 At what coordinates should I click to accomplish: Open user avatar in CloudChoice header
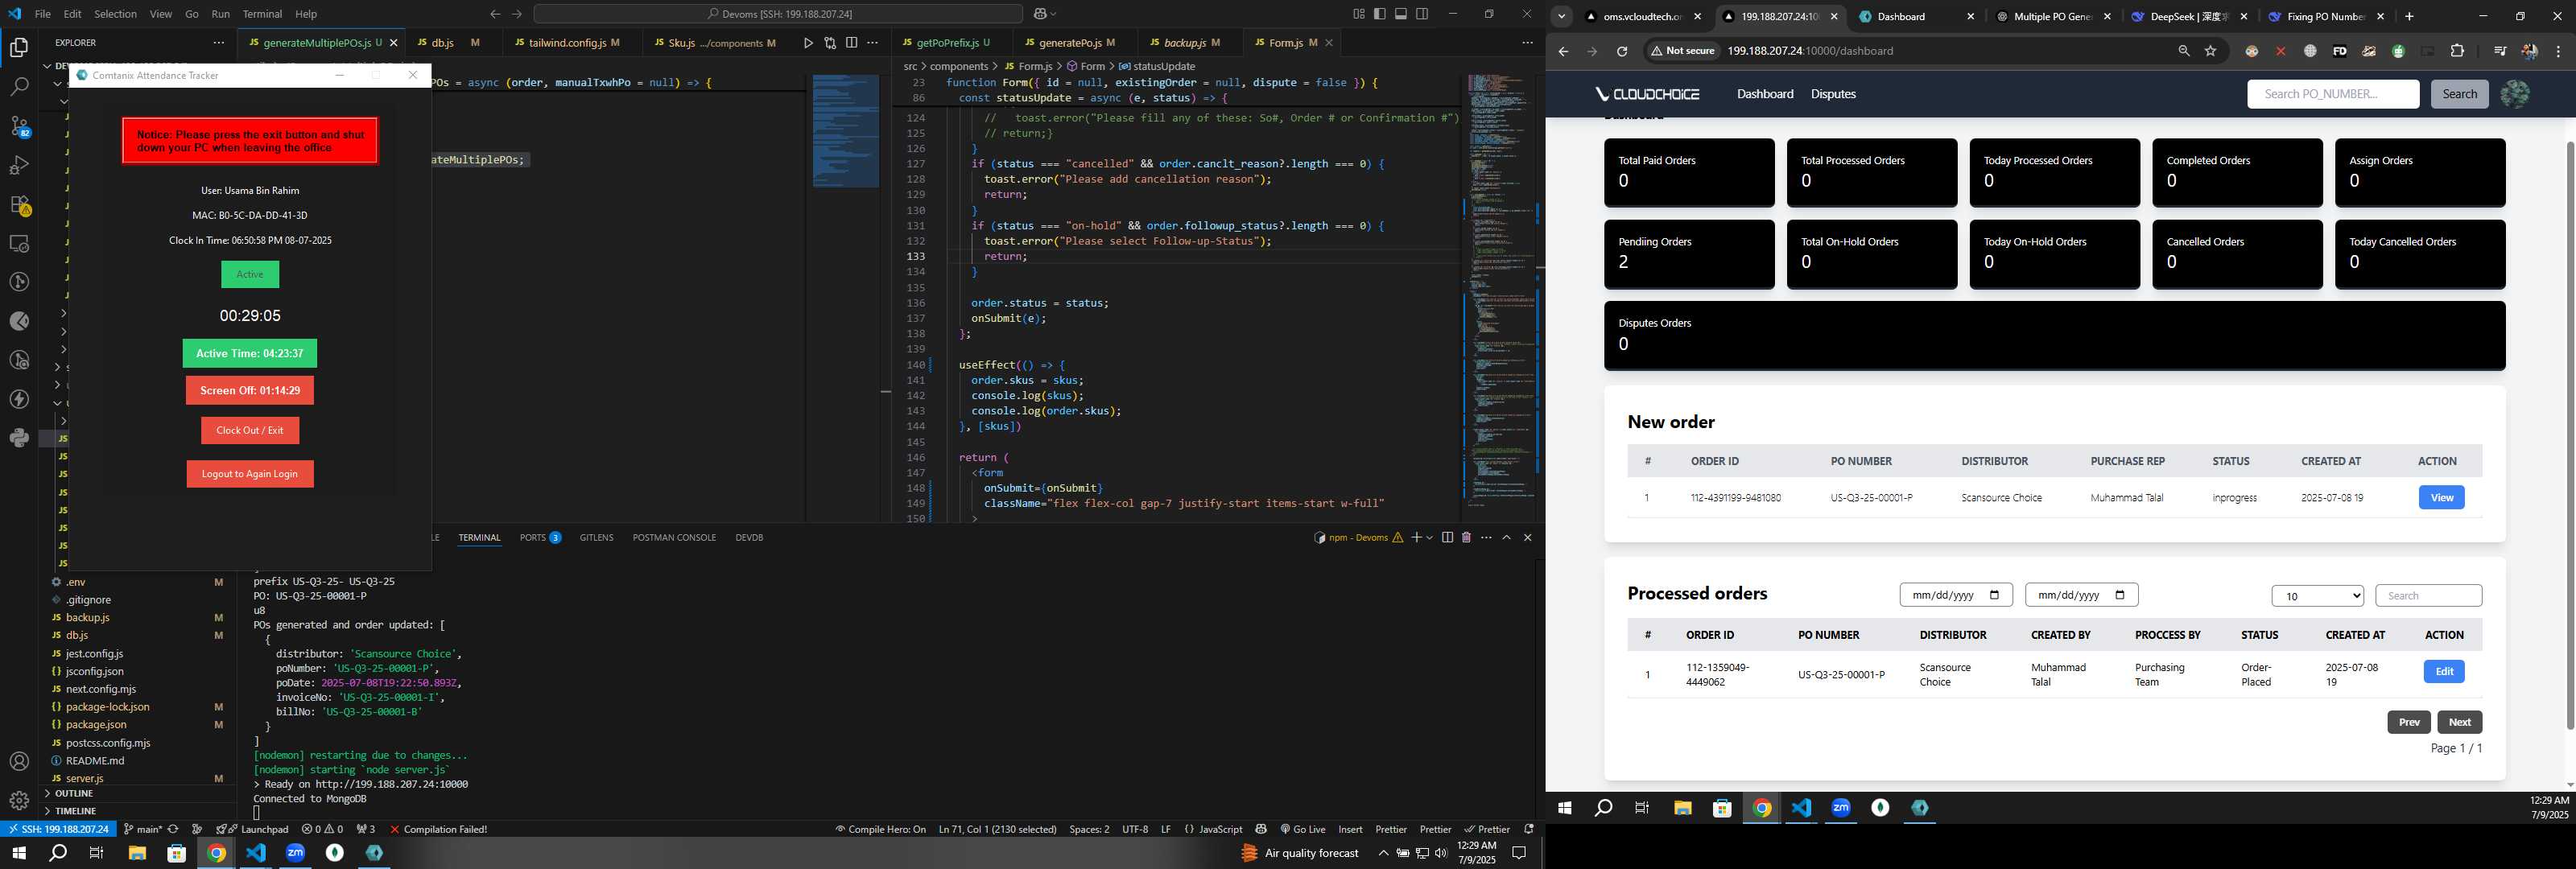(2515, 94)
